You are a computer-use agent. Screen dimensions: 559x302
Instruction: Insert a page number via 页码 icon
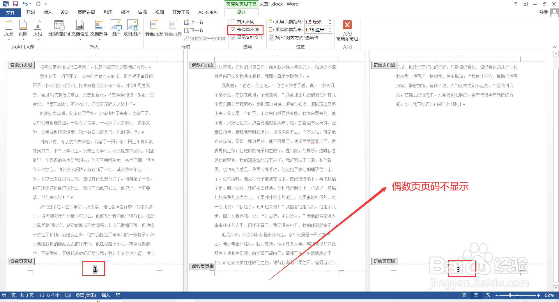pyautogui.click(x=38, y=28)
